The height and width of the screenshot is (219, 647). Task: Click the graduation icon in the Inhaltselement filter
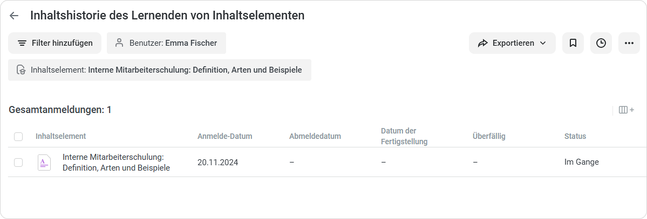point(21,70)
